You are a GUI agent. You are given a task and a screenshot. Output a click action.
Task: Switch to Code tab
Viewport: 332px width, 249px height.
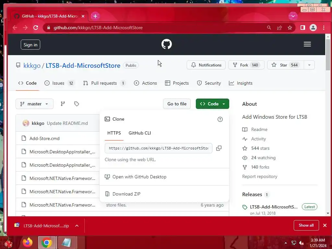27,83
